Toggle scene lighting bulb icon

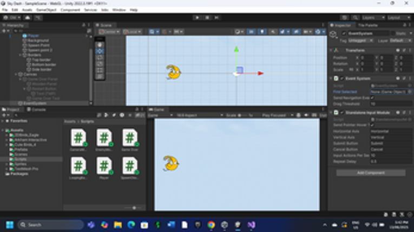point(262,32)
